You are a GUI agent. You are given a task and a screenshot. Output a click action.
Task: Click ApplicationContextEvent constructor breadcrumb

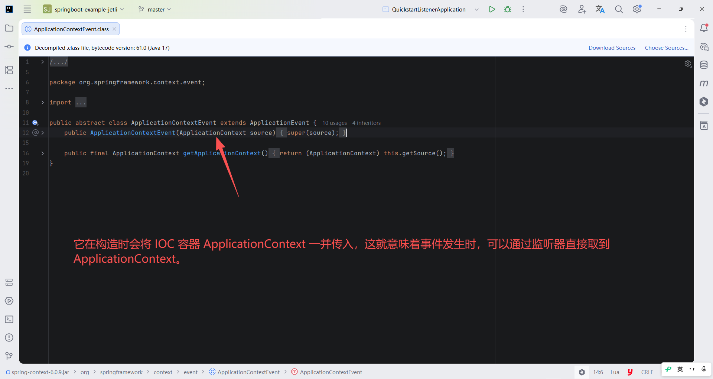327,372
